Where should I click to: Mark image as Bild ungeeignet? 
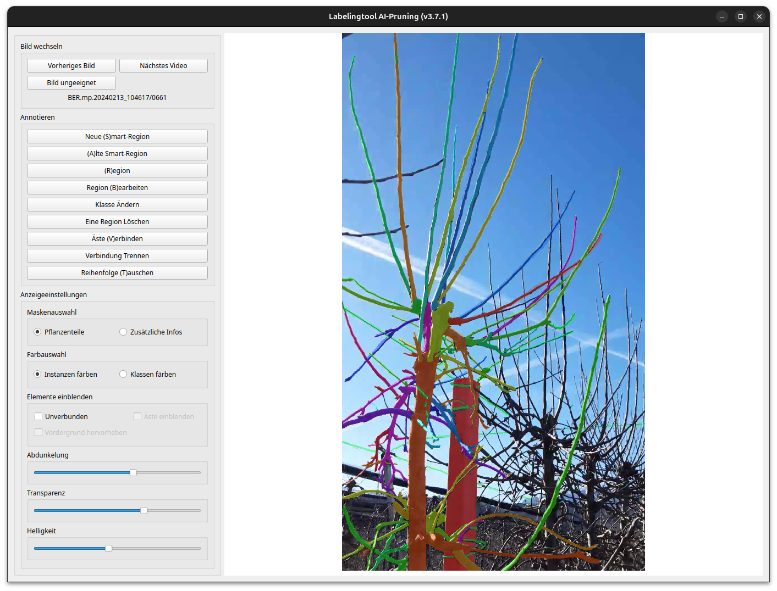(x=71, y=83)
